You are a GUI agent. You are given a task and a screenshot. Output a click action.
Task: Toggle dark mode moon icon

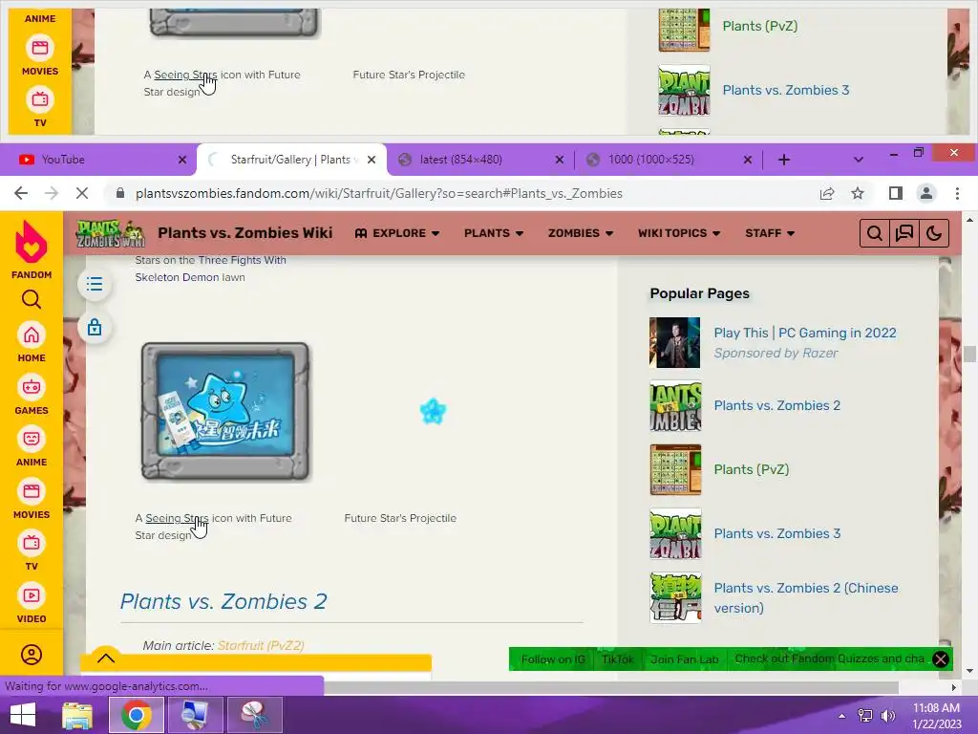[934, 233]
